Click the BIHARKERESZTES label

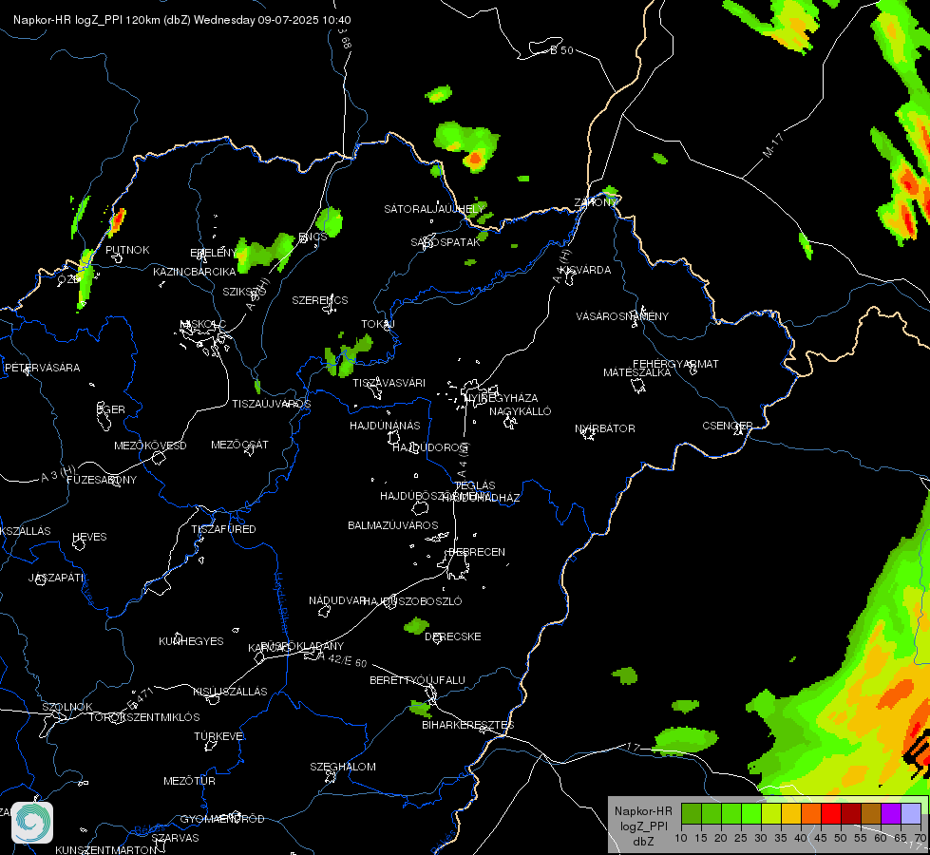(468, 725)
